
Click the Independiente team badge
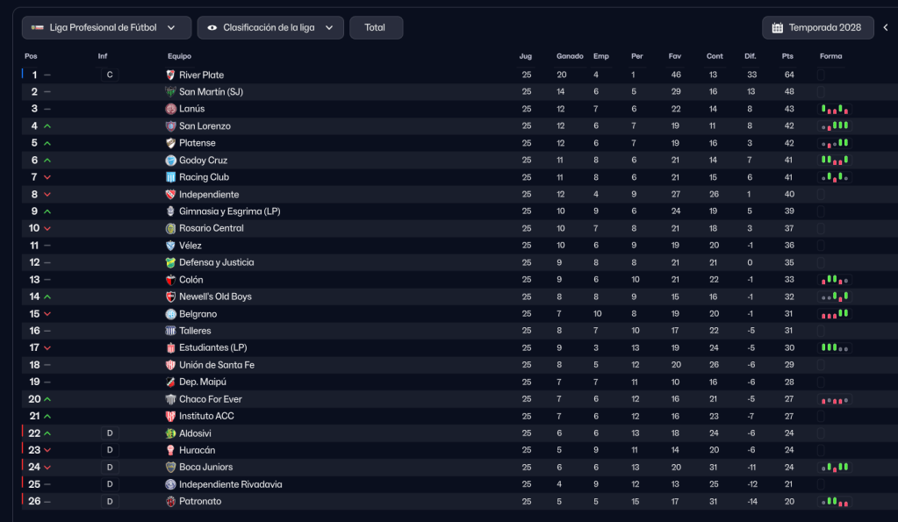coord(171,195)
